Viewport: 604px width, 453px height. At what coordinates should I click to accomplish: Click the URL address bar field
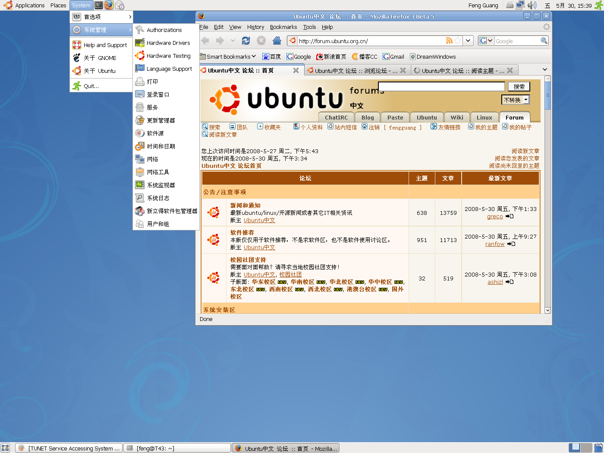(371, 41)
